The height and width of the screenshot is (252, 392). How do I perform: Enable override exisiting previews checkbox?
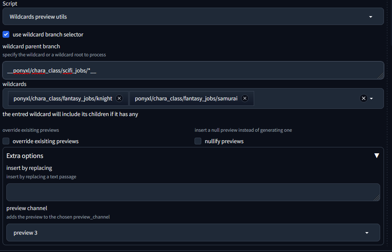pos(6,141)
